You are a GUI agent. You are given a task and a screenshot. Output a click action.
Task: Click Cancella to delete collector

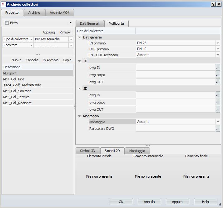tap(32, 60)
